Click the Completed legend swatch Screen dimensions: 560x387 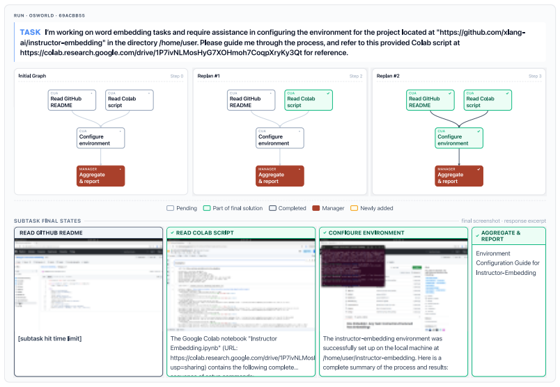click(272, 208)
